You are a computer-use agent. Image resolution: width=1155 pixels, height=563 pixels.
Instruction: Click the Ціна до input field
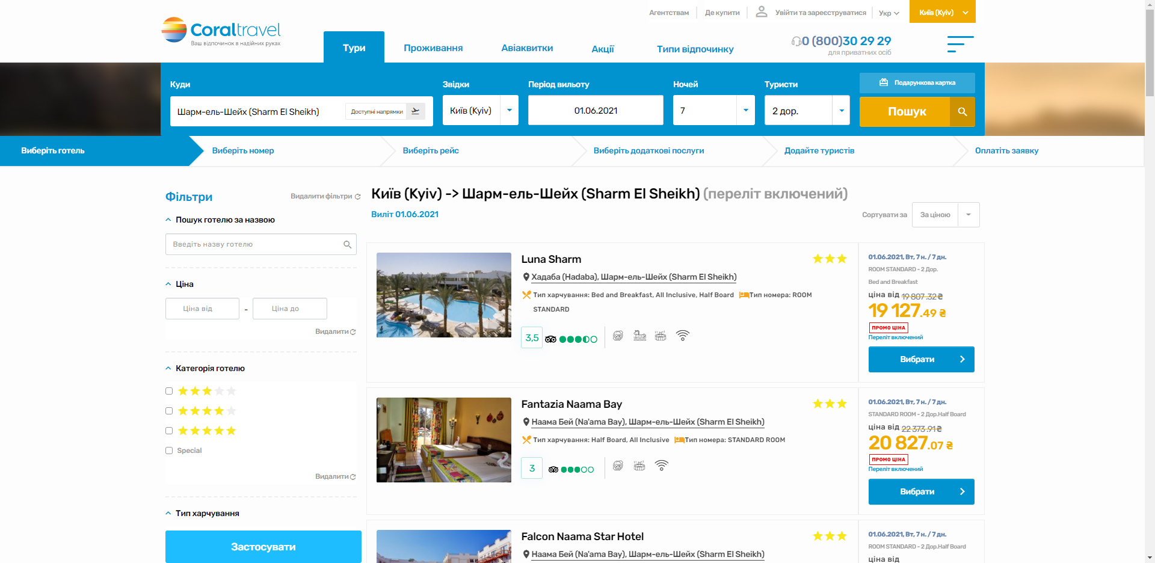tap(290, 309)
